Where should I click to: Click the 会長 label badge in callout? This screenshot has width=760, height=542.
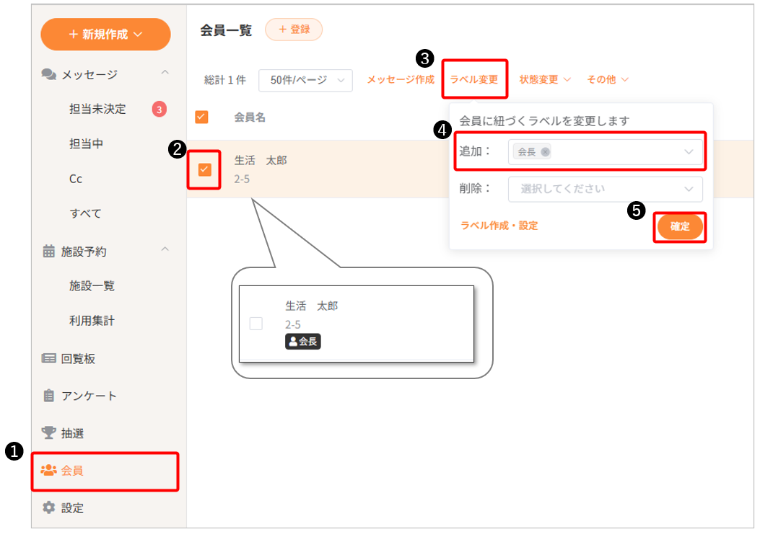click(x=303, y=341)
